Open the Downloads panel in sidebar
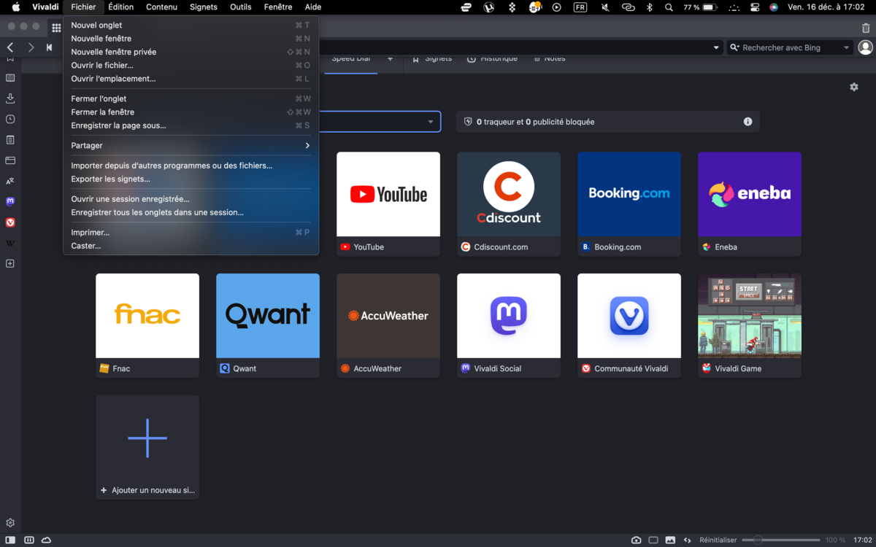 click(10, 98)
